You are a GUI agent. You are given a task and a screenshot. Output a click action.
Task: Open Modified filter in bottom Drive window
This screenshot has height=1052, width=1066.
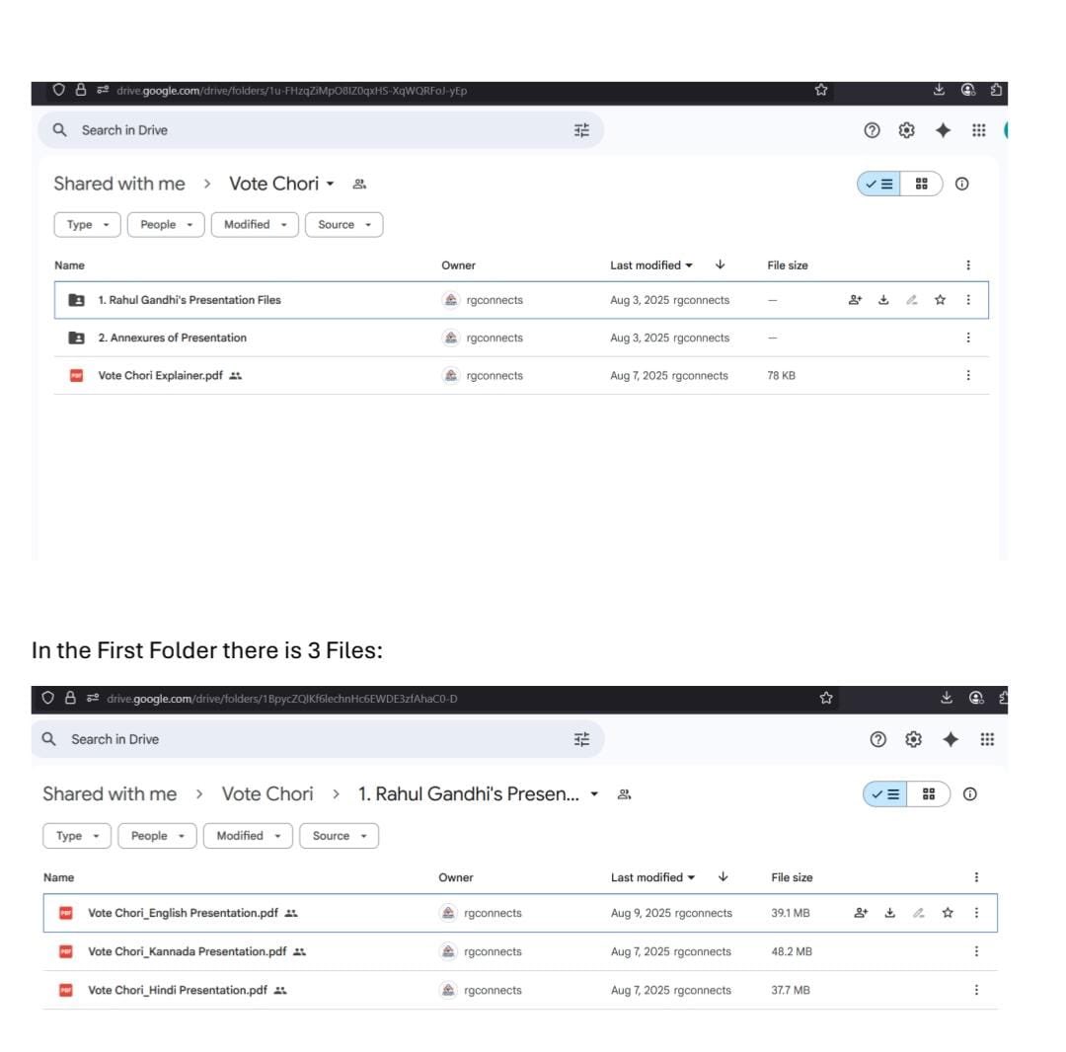point(248,836)
